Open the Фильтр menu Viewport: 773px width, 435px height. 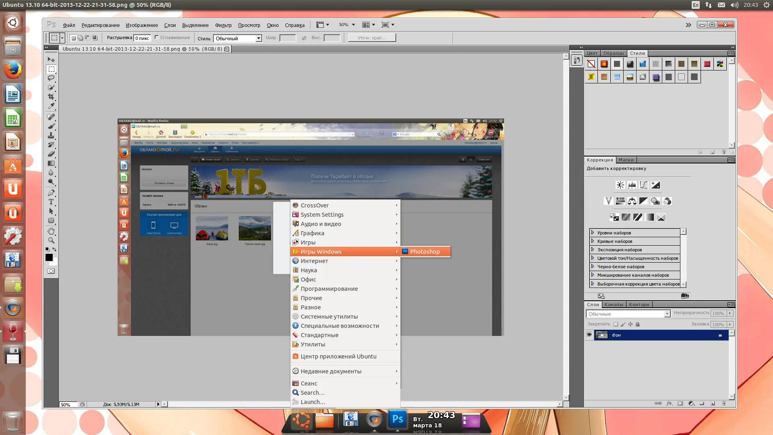point(223,25)
